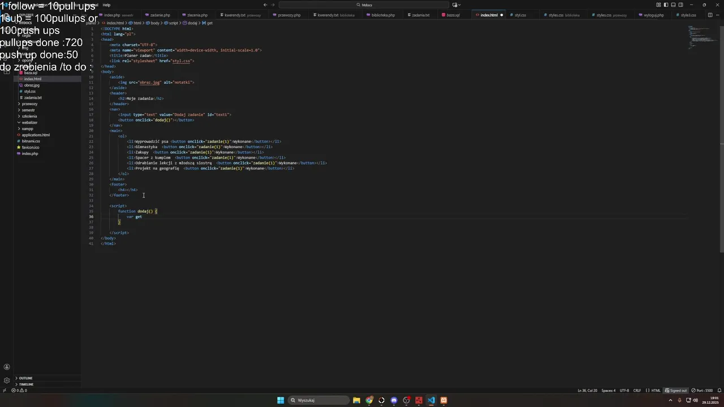Open errors and warnings count in status bar
Viewport: 724px width, 407px height.
coord(19,390)
